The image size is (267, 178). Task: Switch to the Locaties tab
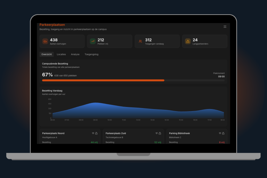pos(61,54)
